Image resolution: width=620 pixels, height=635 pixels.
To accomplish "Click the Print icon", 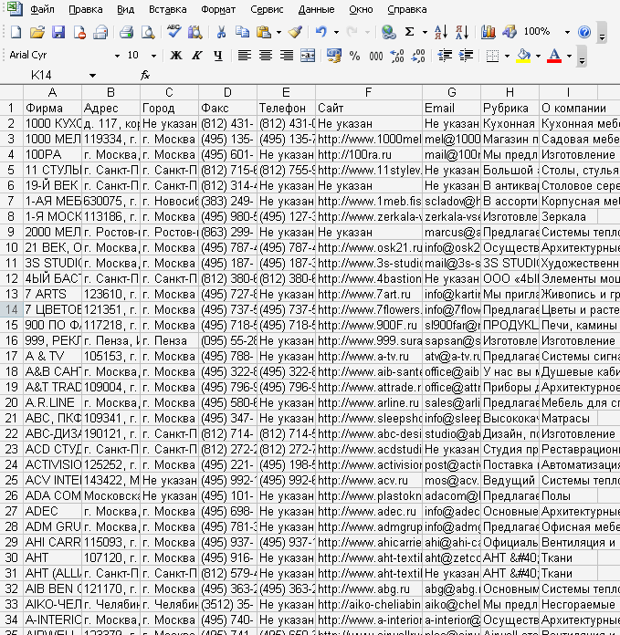I will pyautogui.click(x=126, y=32).
